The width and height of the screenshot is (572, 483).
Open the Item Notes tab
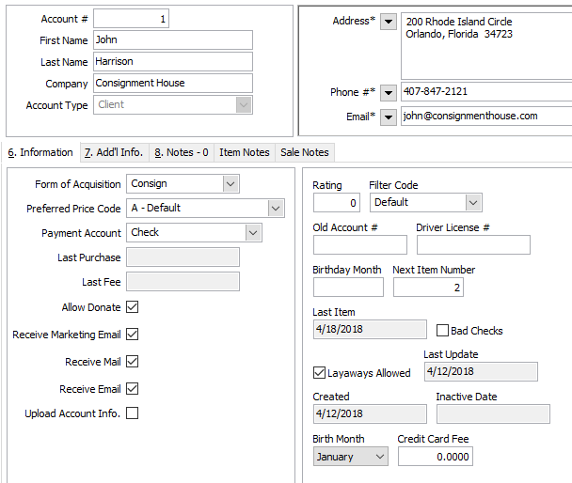tap(245, 152)
